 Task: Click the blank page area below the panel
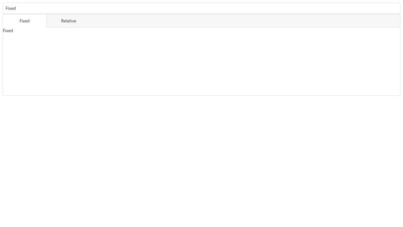(x=201, y=161)
